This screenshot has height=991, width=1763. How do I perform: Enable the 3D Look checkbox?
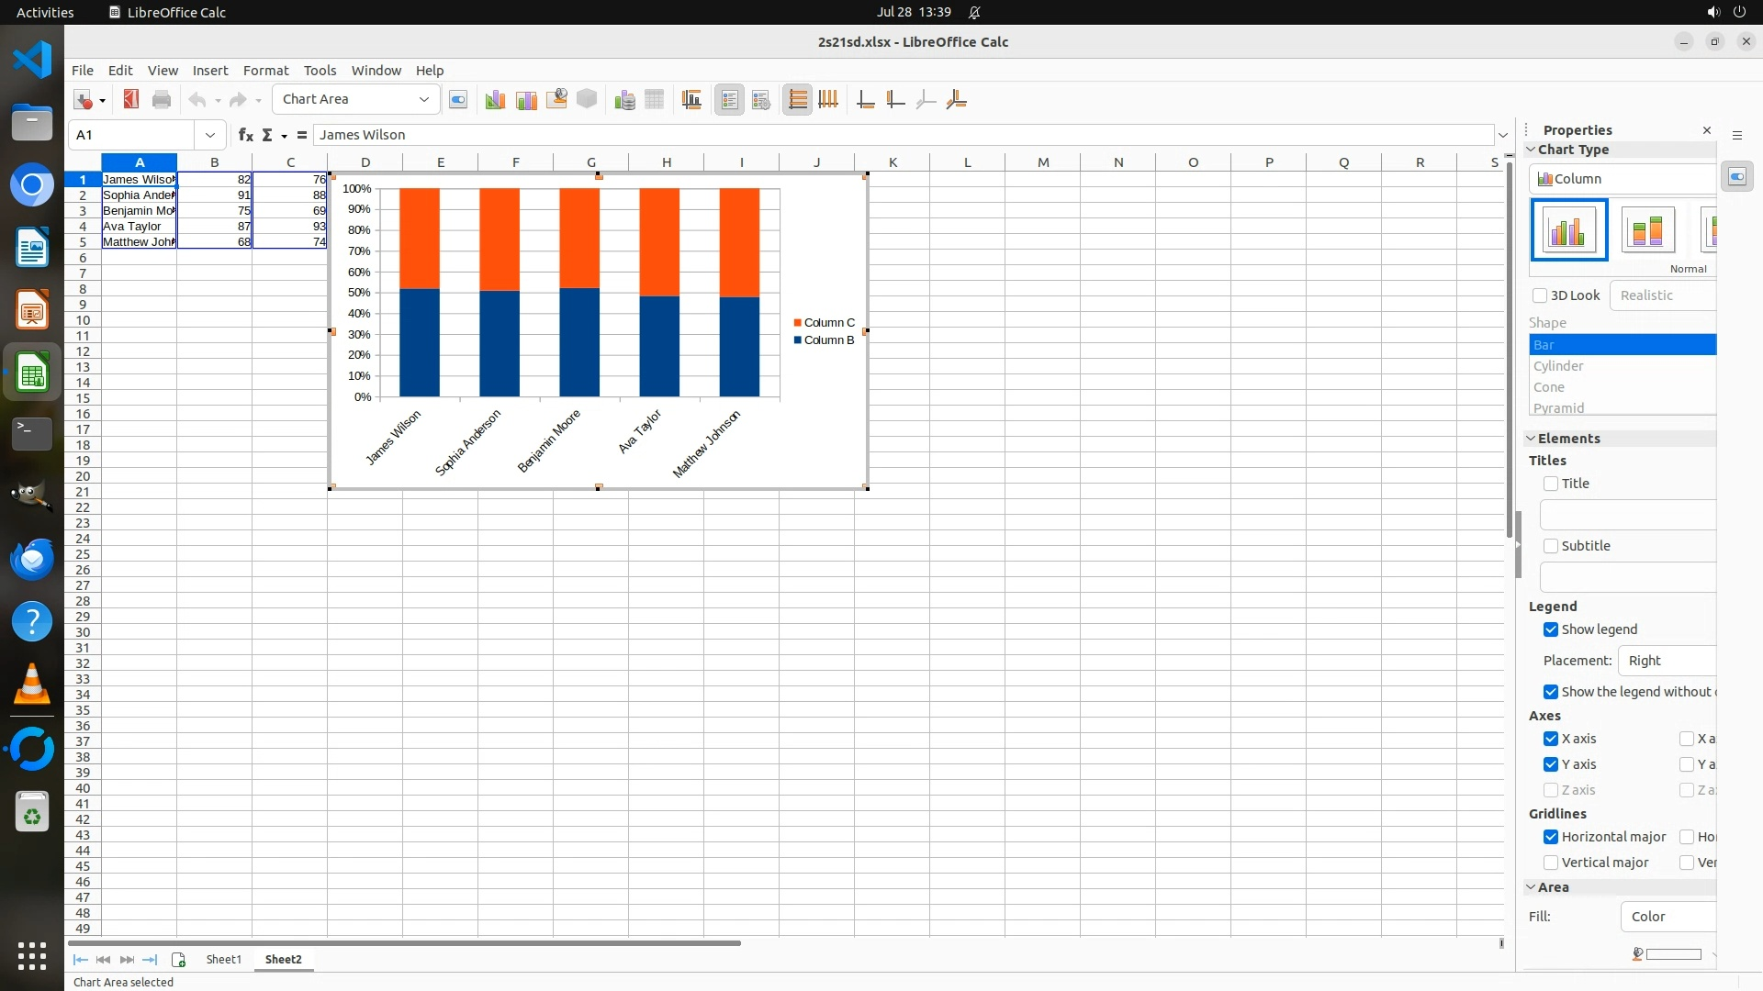[x=1540, y=295]
